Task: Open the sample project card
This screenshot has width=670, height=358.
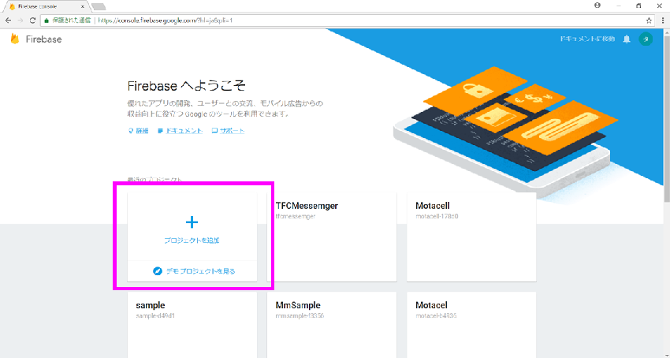Action: [192, 325]
